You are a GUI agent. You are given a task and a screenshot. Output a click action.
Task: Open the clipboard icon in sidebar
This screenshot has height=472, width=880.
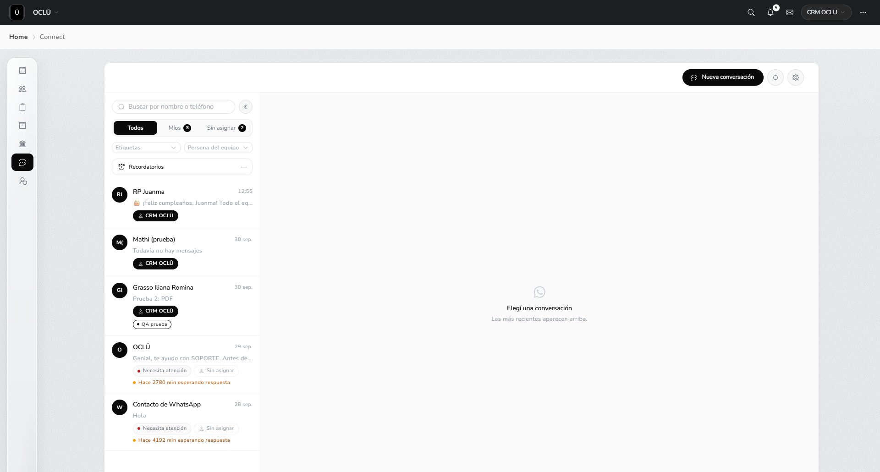pos(22,107)
